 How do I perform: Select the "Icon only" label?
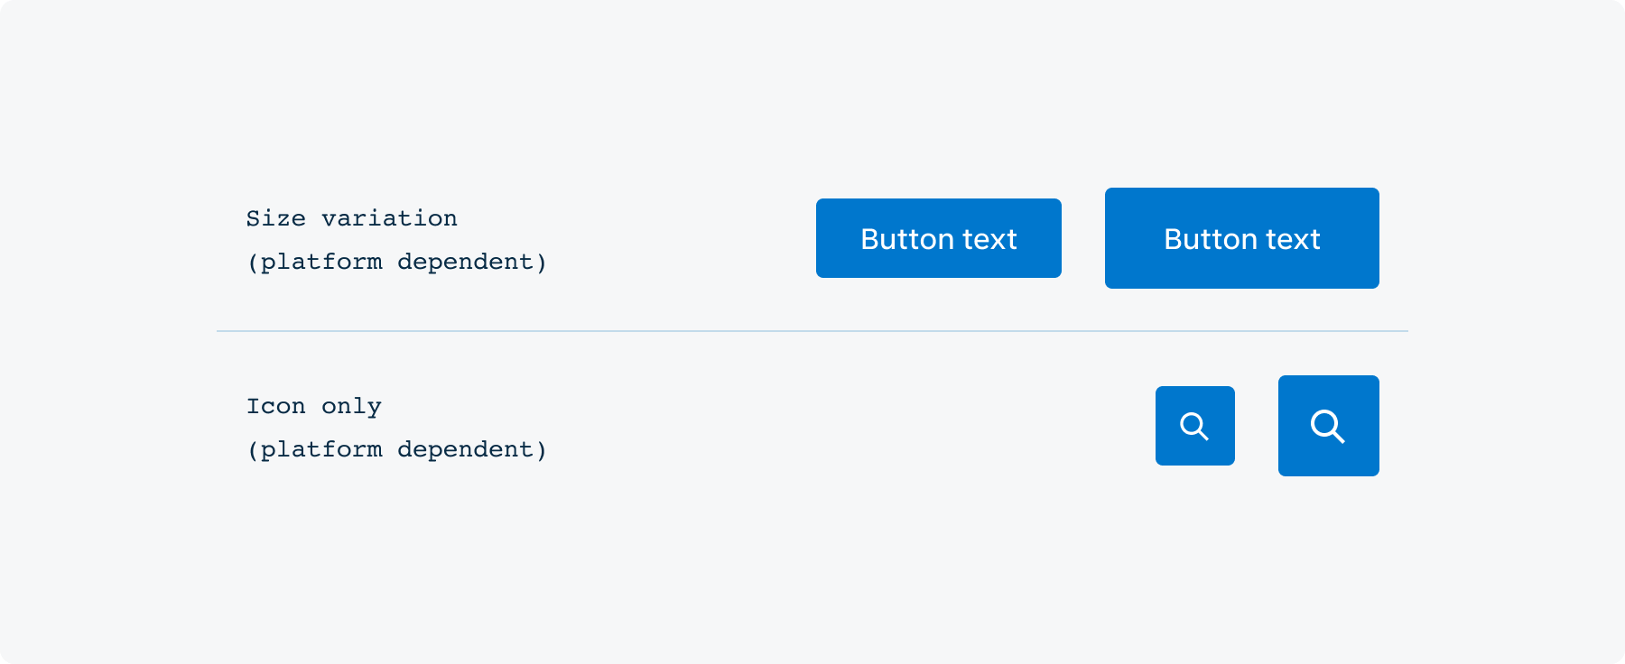(x=313, y=406)
